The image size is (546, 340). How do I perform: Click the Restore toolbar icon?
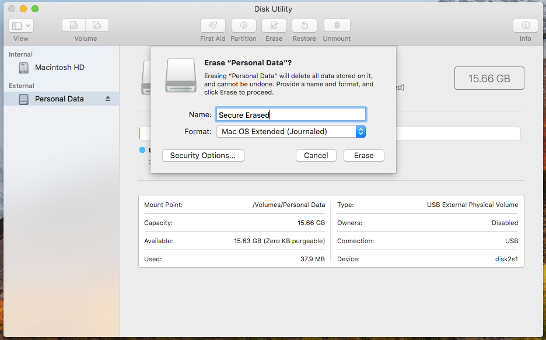click(304, 26)
